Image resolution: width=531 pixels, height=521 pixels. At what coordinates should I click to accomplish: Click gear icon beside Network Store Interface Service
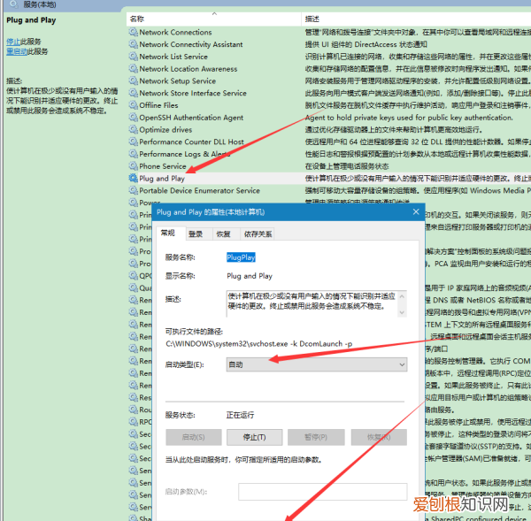[134, 93]
